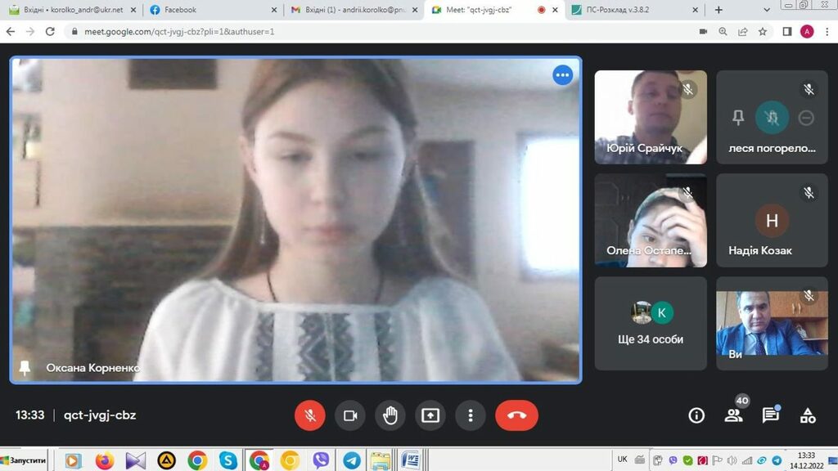Show the participants list with 40 people

point(733,415)
